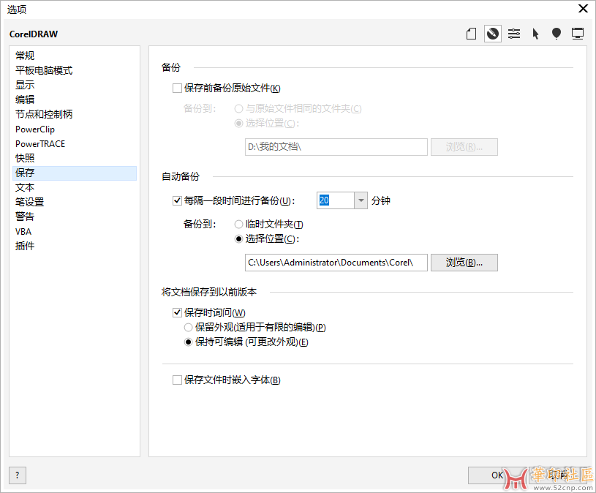This screenshot has height=493, width=596.
Task: Open the PowerTRACE category
Action: coord(75,143)
